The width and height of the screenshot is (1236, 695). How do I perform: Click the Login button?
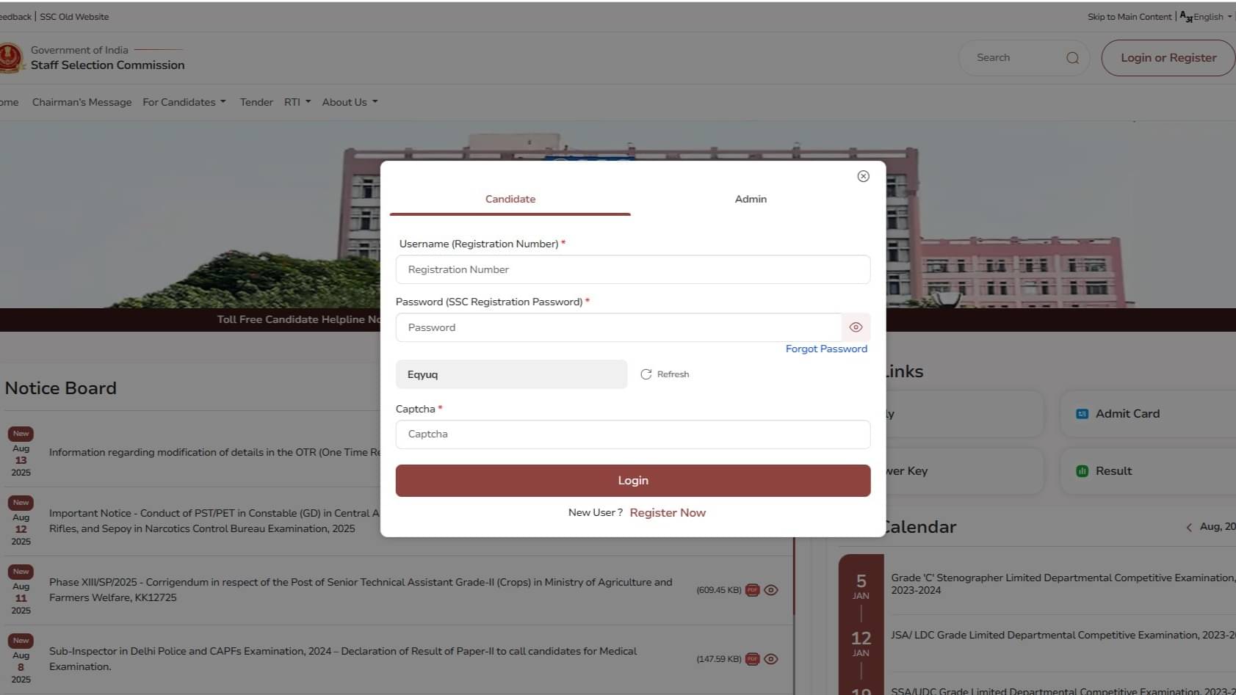click(x=632, y=480)
